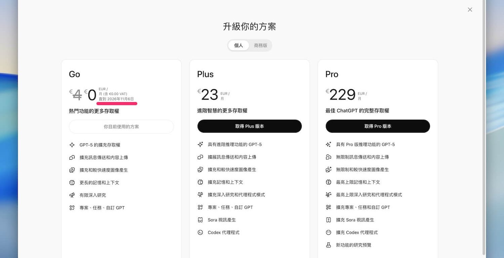This screenshot has width=504, height=258.
Task: Switch to the 商務版 plan tab
Action: (x=260, y=45)
